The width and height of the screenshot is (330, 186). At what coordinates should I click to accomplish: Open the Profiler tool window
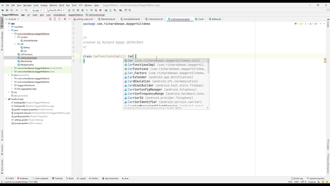point(93,179)
